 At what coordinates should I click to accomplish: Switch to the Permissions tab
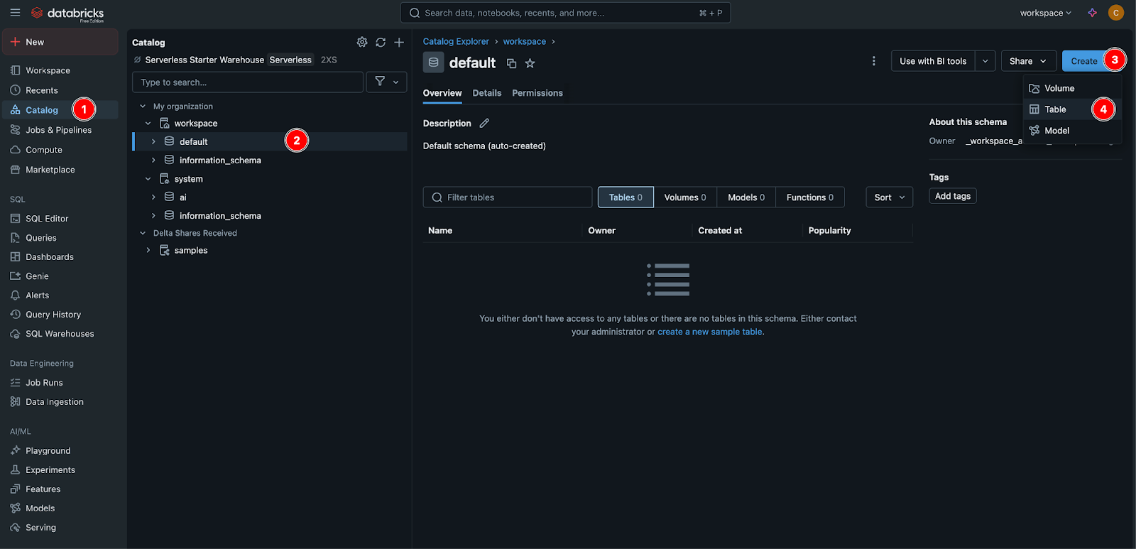coord(537,93)
